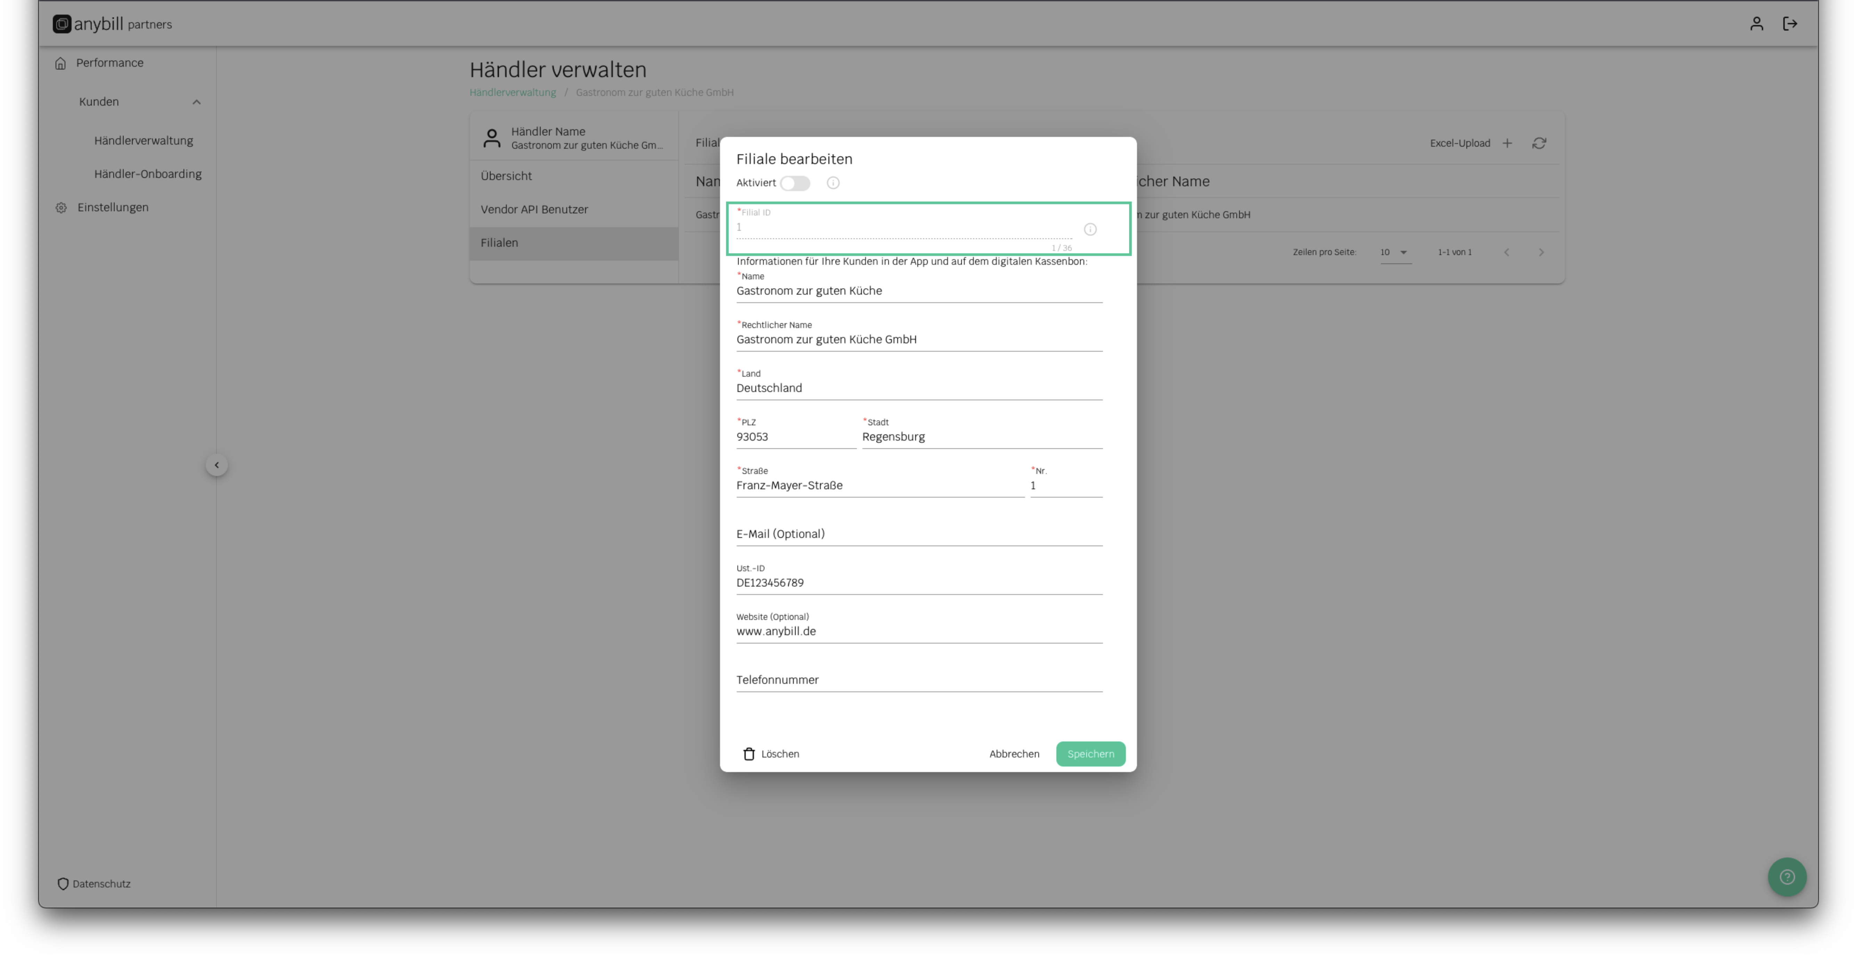Click the Kunden menu label
This screenshot has width=1857, height=959.
tap(99, 103)
